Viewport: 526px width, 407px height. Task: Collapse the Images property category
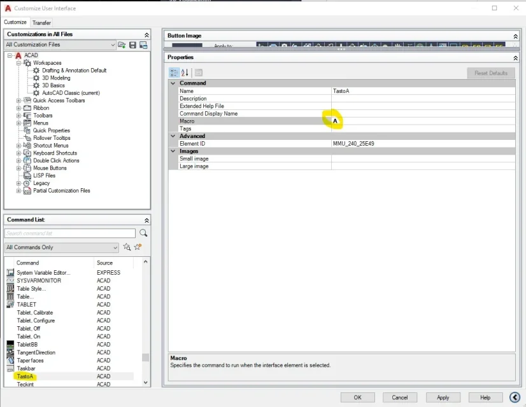[x=173, y=151]
